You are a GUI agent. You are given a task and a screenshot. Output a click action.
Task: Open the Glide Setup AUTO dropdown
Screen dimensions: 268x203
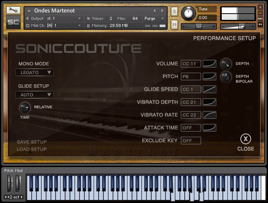click(34, 95)
